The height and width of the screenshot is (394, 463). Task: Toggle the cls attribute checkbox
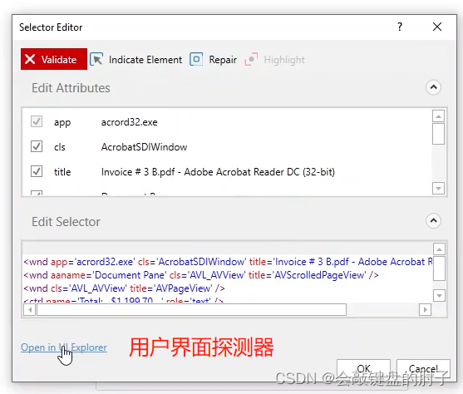point(37,146)
